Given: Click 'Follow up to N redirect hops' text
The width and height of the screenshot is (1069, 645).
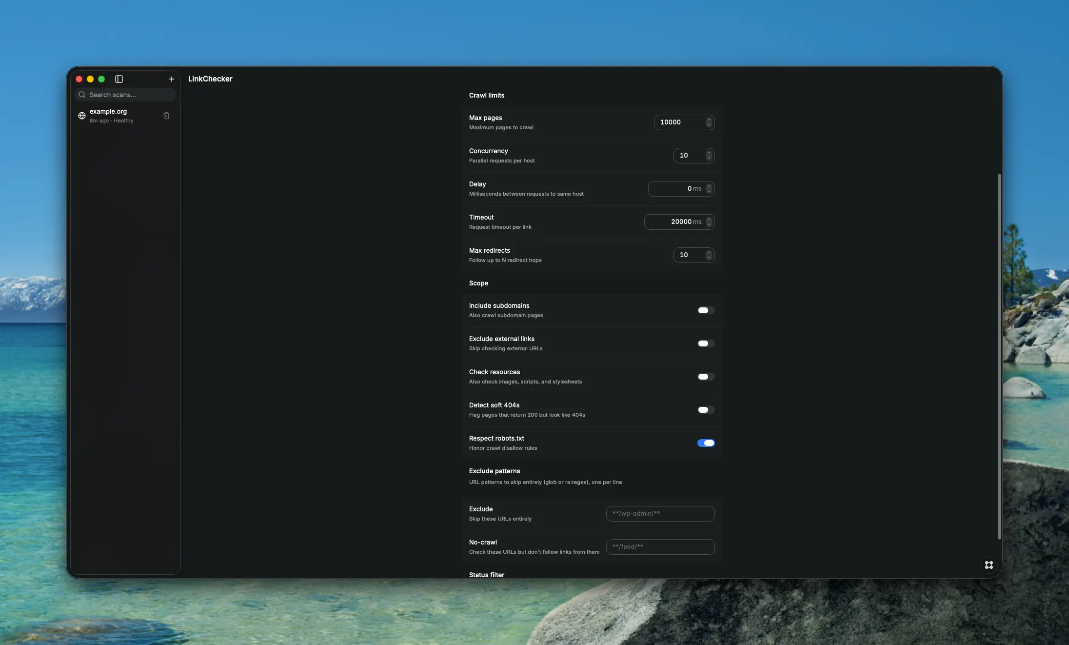Looking at the screenshot, I should [505, 260].
